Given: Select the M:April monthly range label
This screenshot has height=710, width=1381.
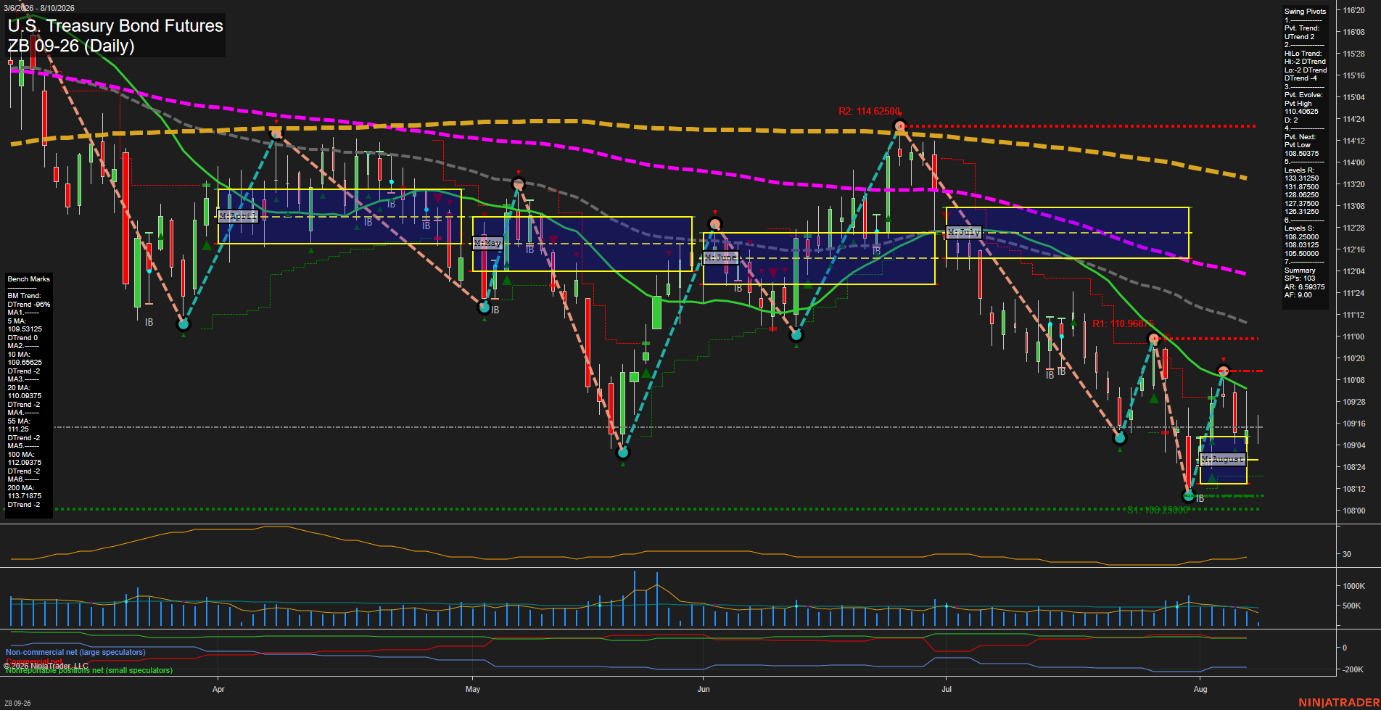Looking at the screenshot, I should (x=238, y=216).
